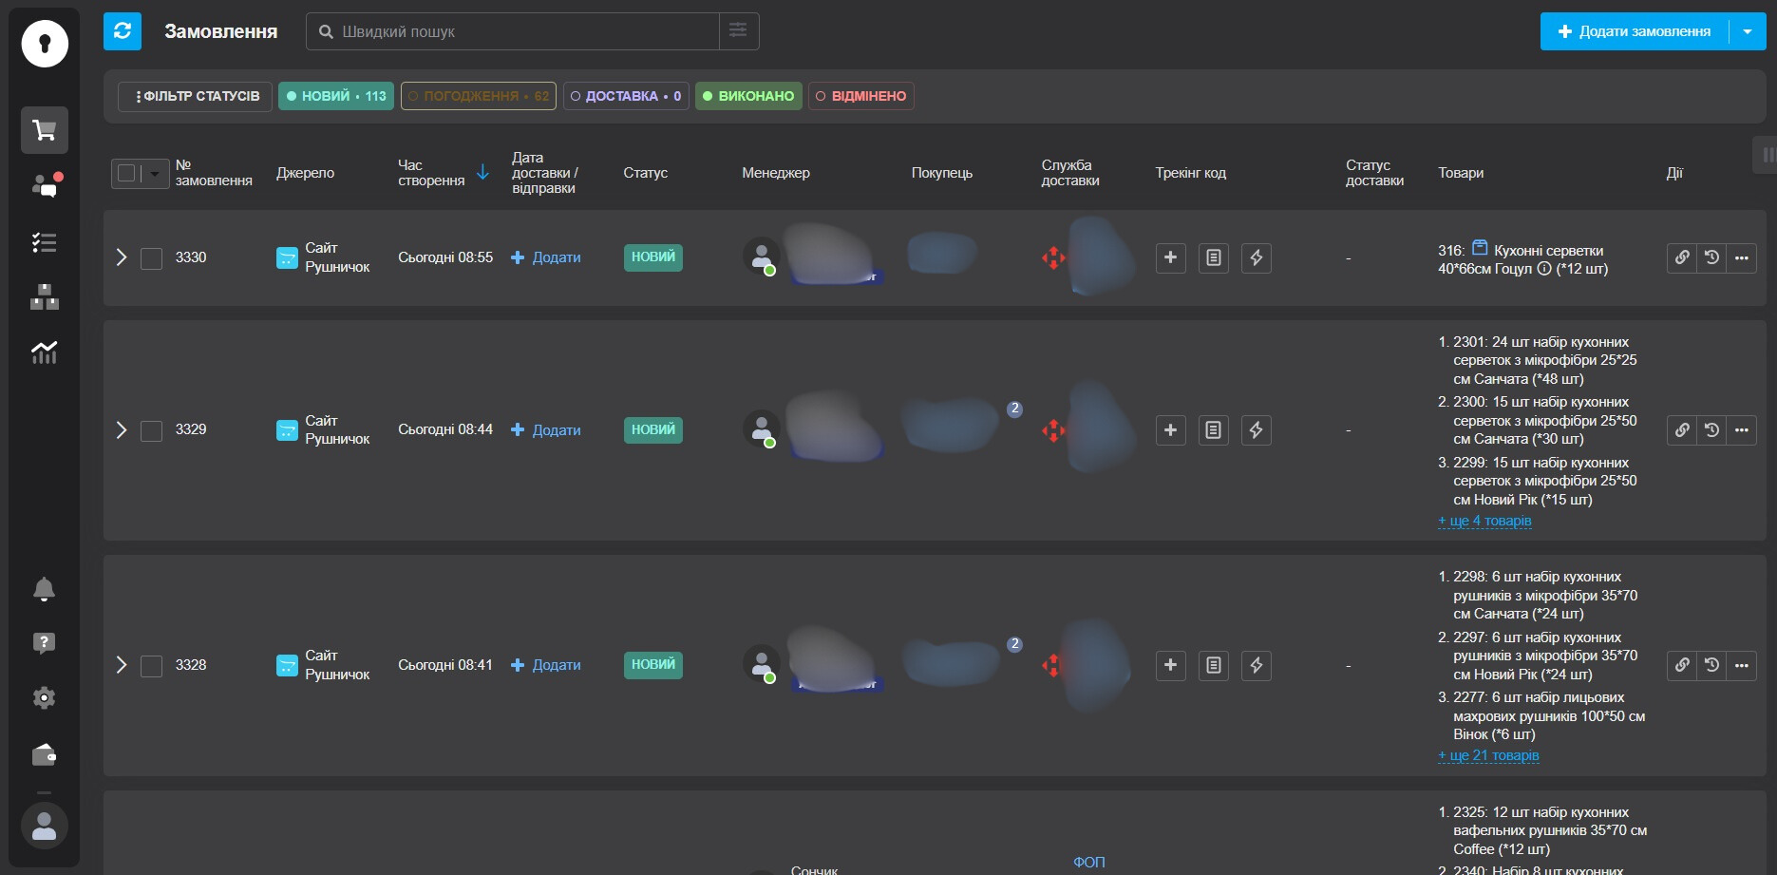Tick the checkbox for order 3329
This screenshot has height=875, width=1777.
tap(152, 430)
